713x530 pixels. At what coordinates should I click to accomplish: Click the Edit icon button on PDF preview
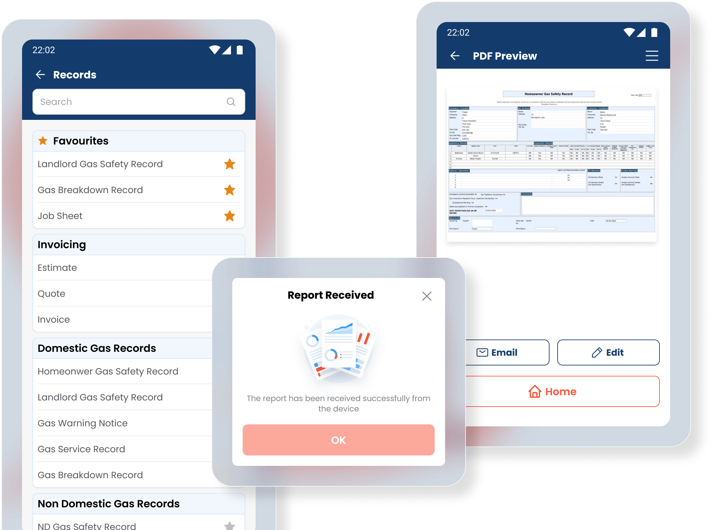(x=609, y=352)
